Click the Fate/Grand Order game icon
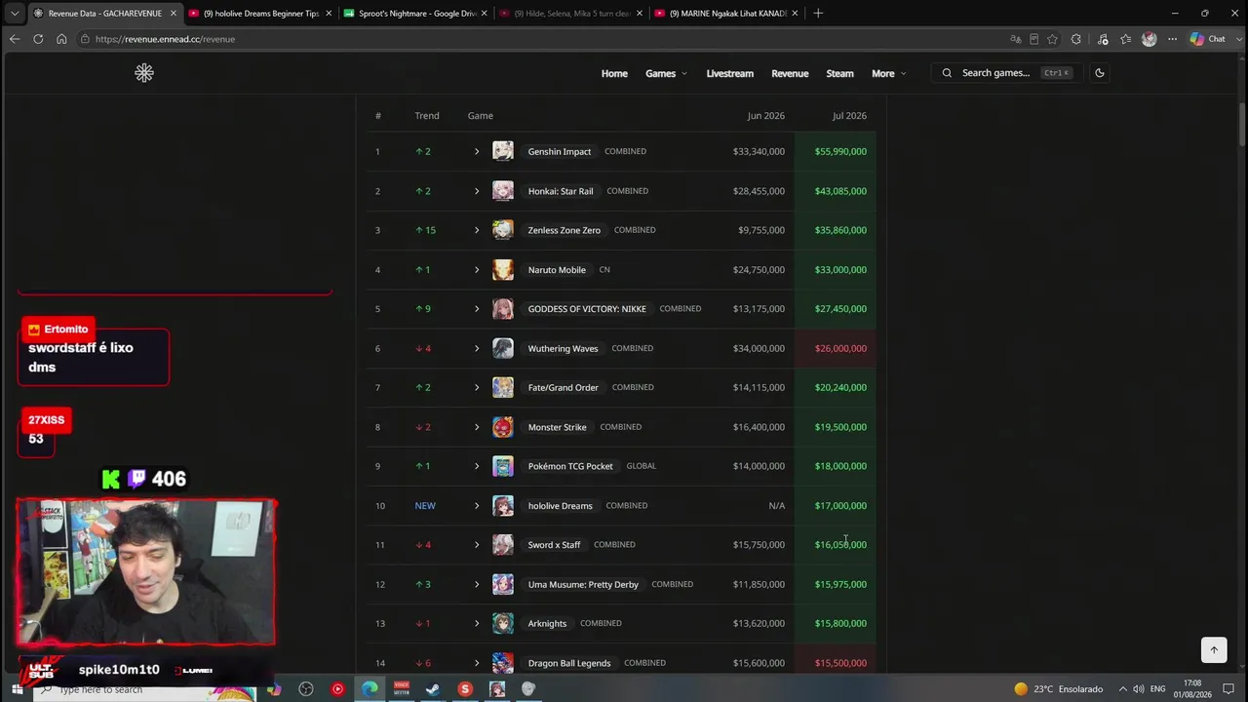Viewport: 1248px width, 702px height. coord(503,388)
